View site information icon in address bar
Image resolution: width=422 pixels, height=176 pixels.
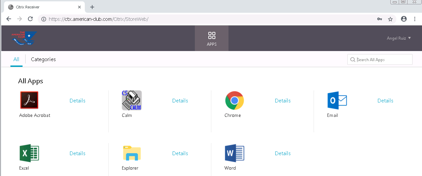(44, 19)
